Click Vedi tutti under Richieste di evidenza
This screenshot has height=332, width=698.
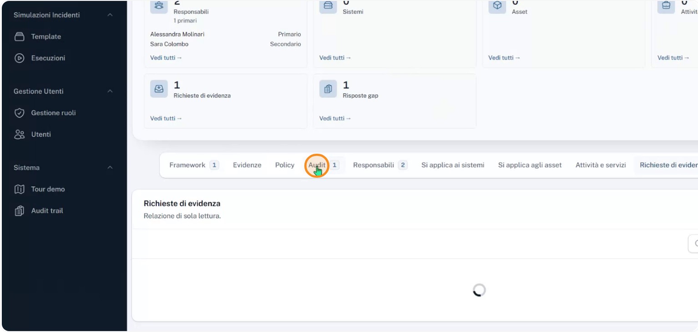point(166,118)
